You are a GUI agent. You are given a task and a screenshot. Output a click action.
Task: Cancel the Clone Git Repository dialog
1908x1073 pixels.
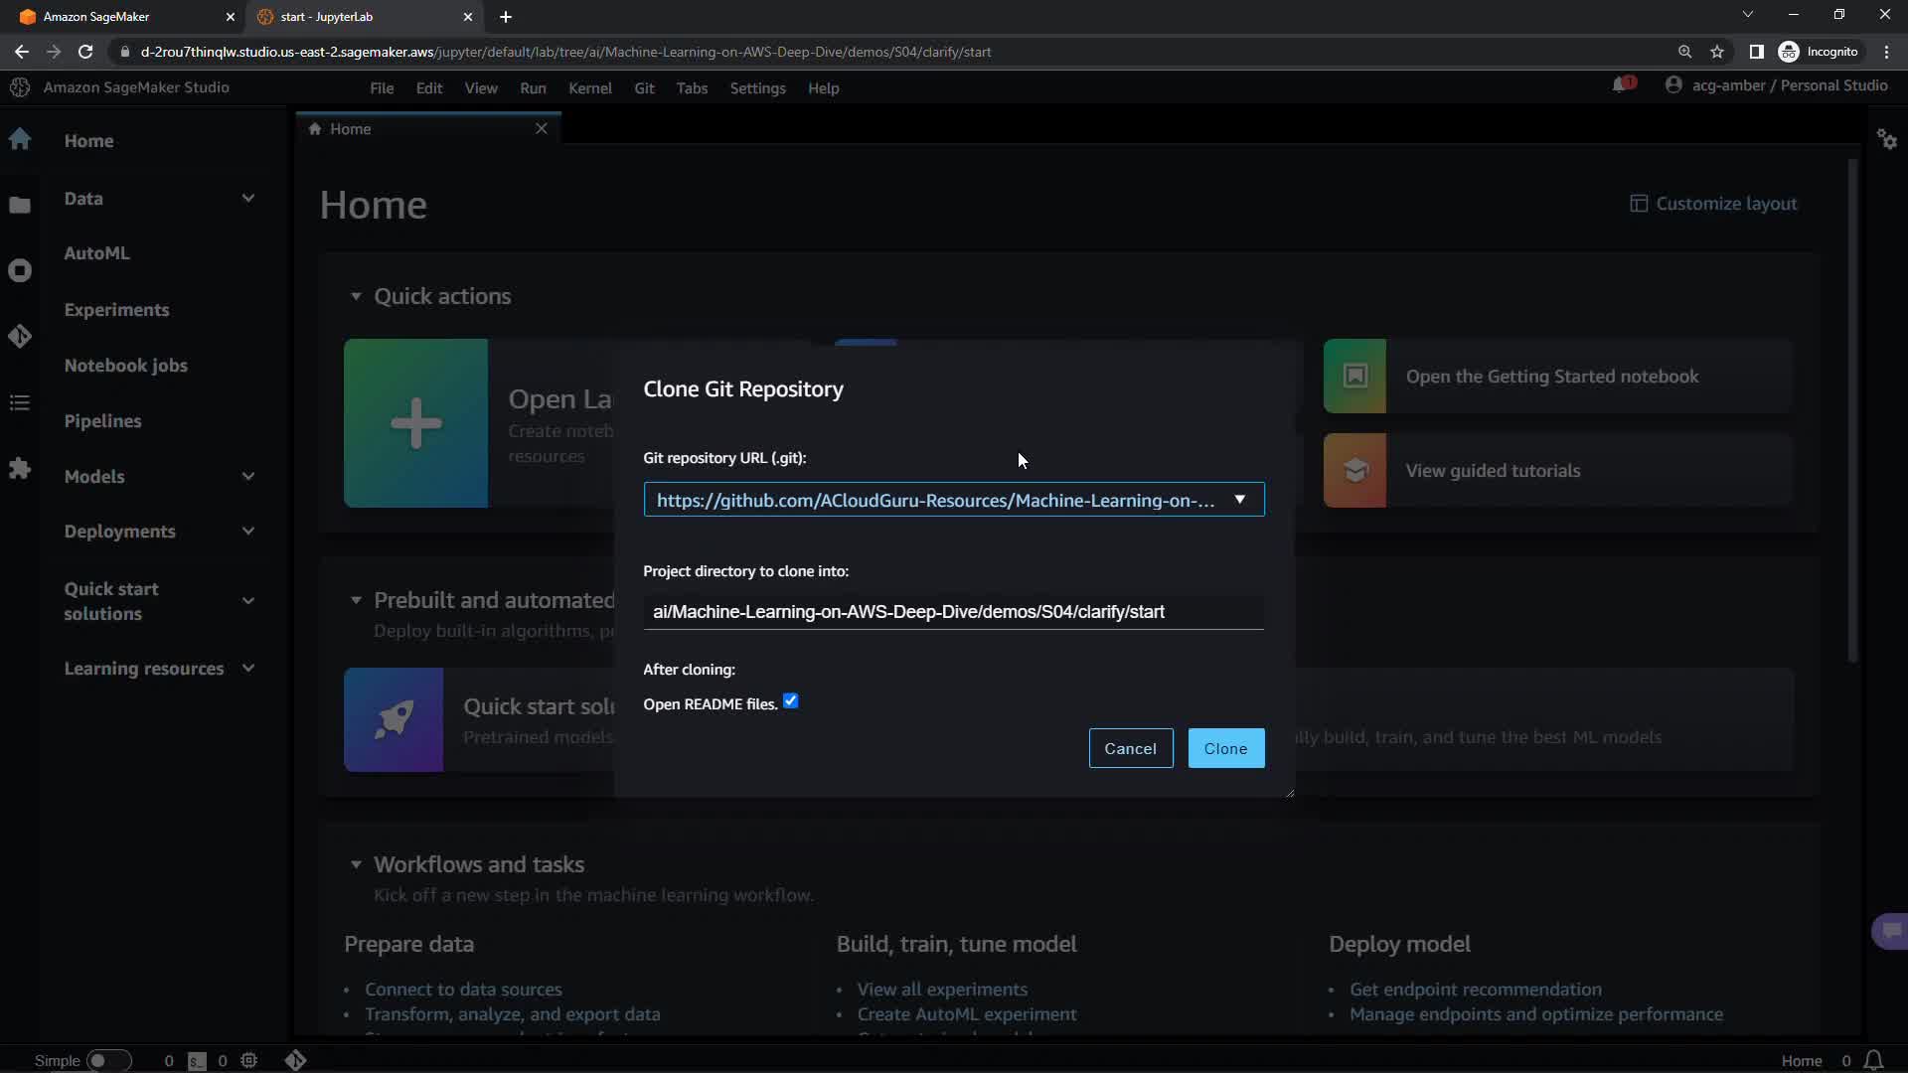click(1130, 748)
